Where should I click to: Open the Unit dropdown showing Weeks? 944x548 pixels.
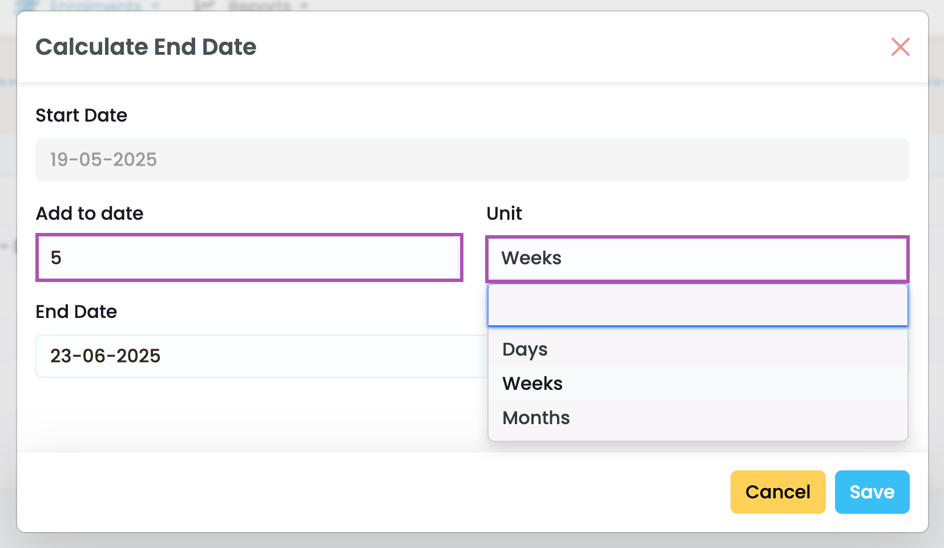[x=697, y=259]
